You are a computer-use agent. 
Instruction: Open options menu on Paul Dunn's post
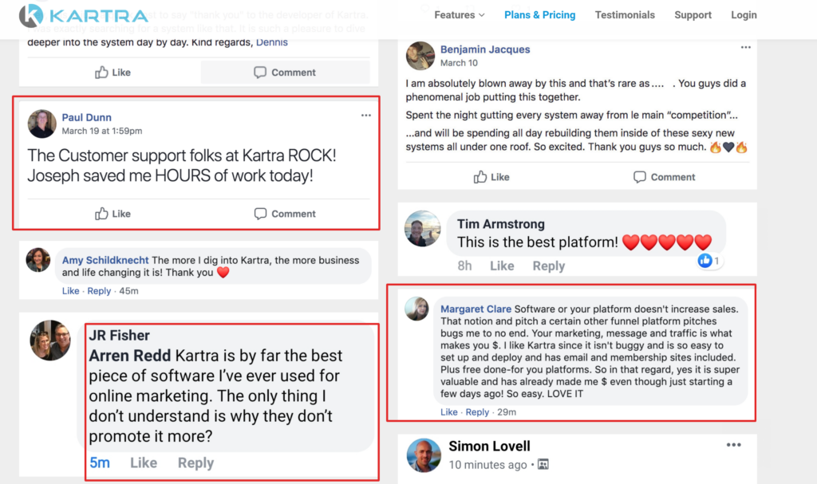click(365, 116)
